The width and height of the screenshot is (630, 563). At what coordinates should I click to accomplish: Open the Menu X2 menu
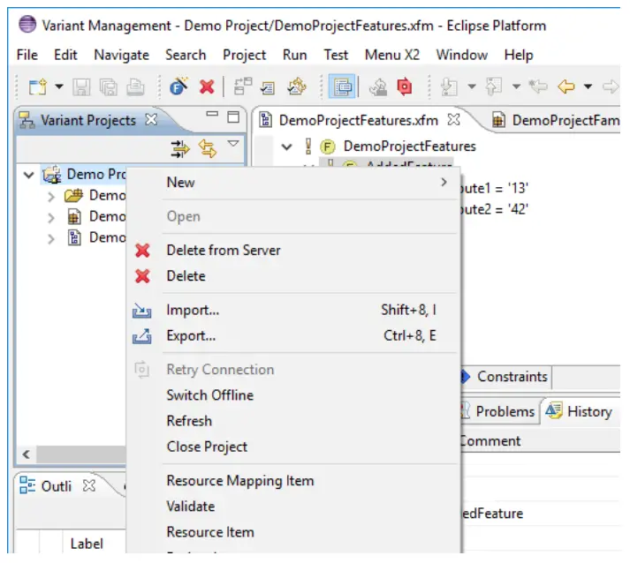[392, 55]
